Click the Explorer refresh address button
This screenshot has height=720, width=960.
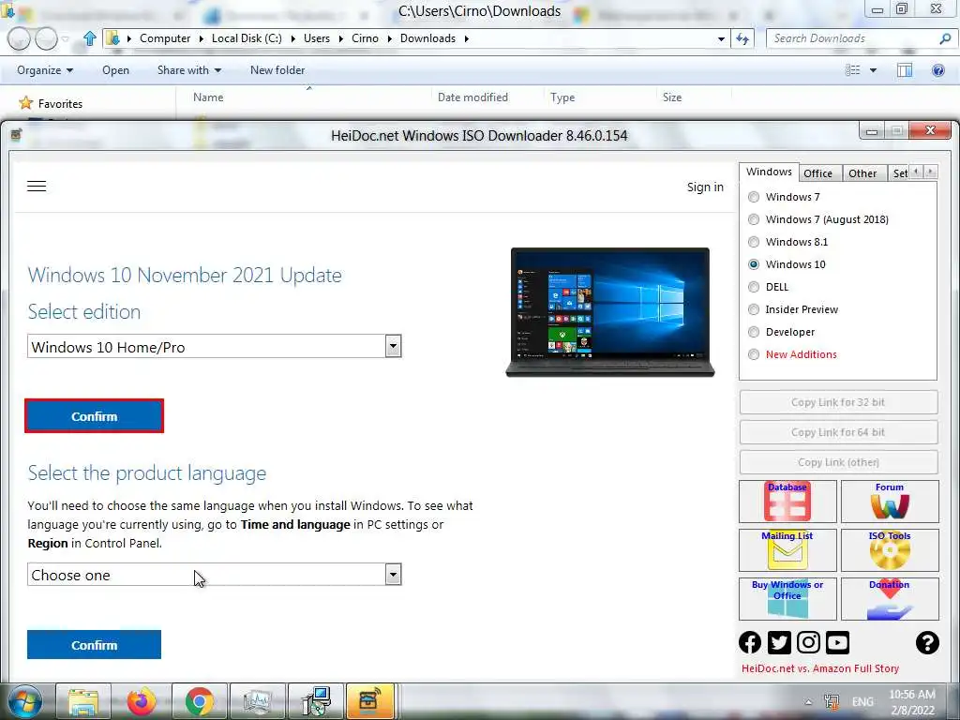pyautogui.click(x=742, y=38)
